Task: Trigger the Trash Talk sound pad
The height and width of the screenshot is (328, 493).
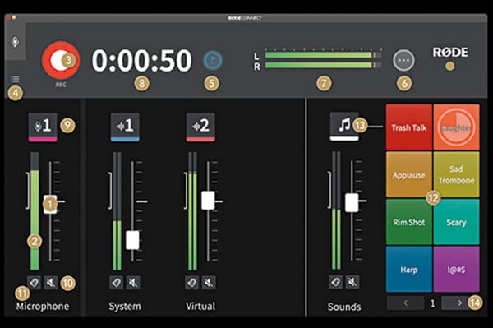Action: 409,127
